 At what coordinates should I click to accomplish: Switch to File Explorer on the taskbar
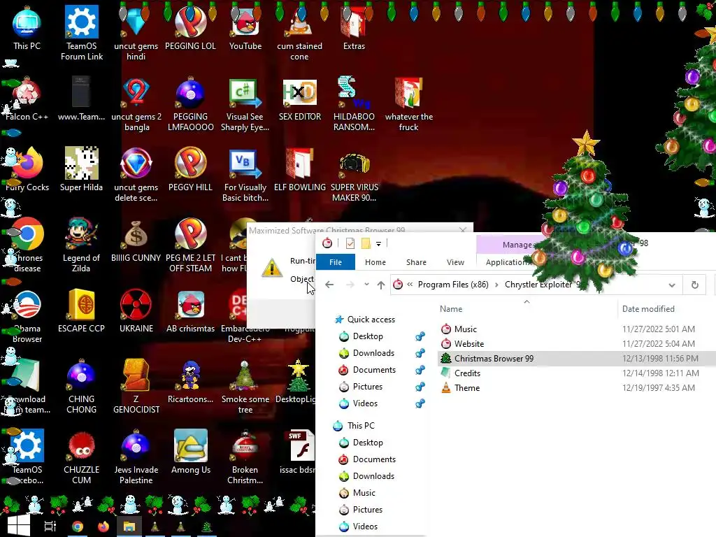coord(129,527)
